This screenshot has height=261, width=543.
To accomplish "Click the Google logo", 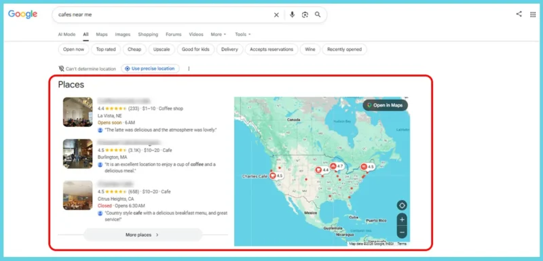I will [23, 14].
